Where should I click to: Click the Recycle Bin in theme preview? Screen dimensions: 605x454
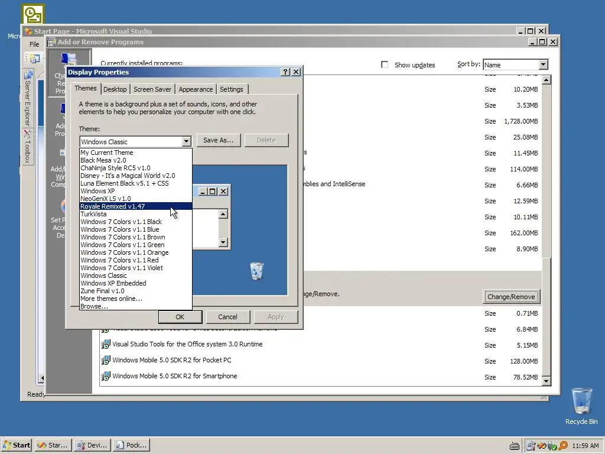256,271
